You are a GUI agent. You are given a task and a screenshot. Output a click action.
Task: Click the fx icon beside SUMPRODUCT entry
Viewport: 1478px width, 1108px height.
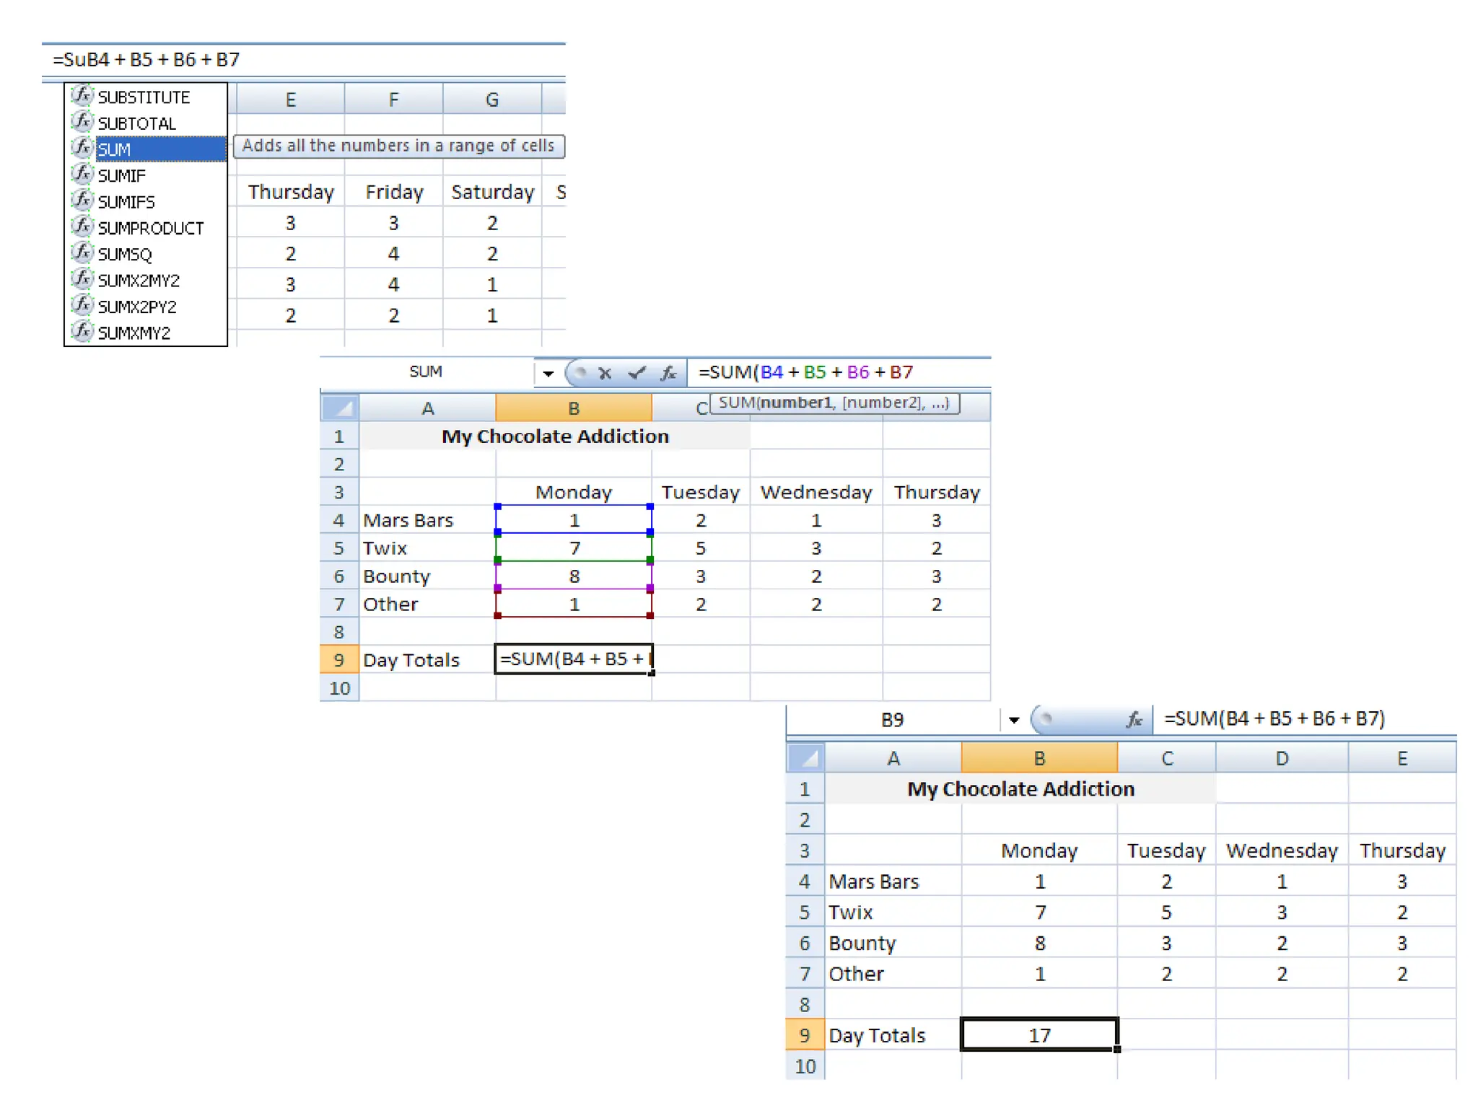[x=82, y=227]
